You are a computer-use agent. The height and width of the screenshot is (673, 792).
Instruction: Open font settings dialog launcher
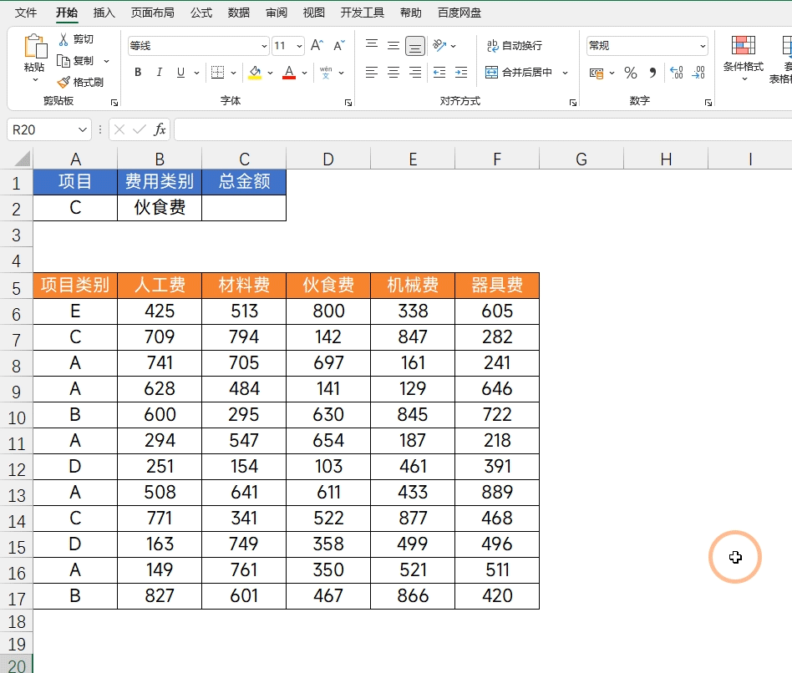click(x=348, y=103)
